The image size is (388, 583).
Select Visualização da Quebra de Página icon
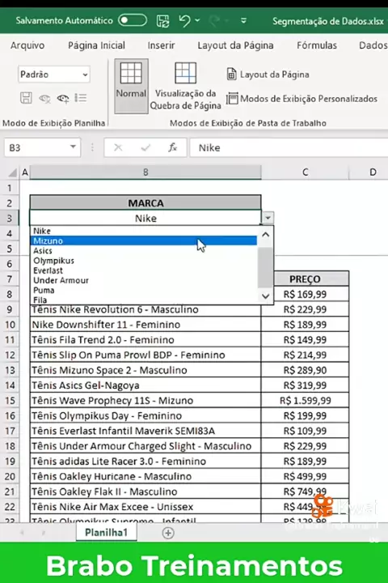[x=185, y=86]
